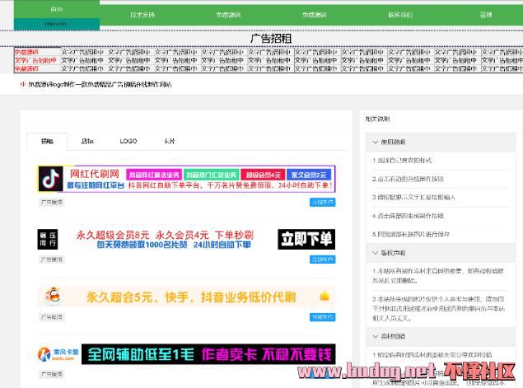Click the gray tag under the 网红代刷网 banner
Viewport: 523px width, 388px height.
(51, 202)
